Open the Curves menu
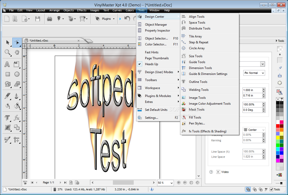 click(x=117, y=10)
